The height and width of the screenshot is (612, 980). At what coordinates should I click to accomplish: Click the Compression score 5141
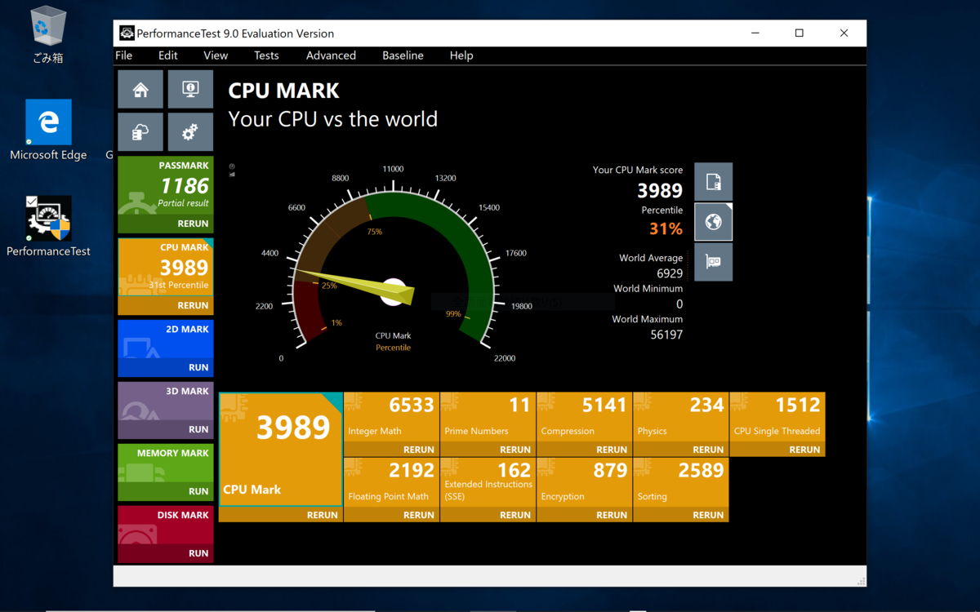click(604, 406)
